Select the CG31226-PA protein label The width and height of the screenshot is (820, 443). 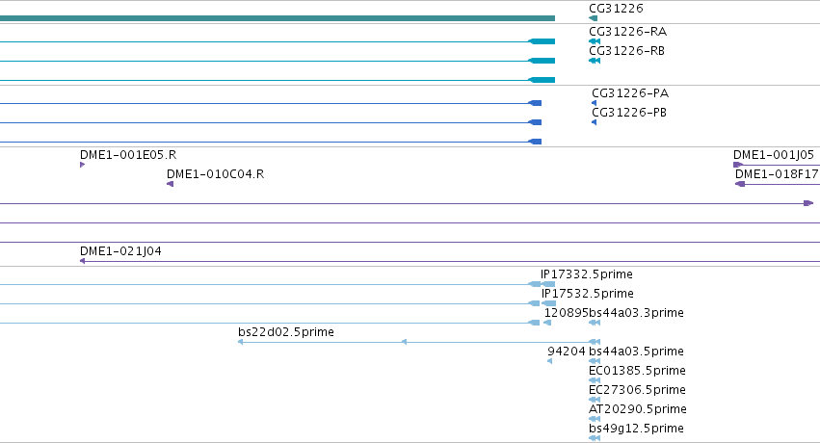coord(630,93)
